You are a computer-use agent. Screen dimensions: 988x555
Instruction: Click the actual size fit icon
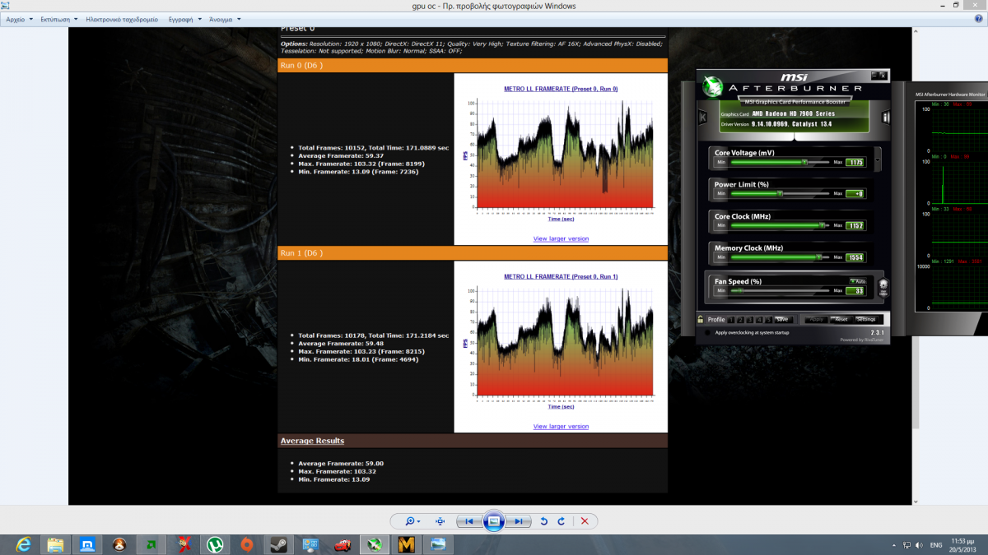[x=440, y=521]
